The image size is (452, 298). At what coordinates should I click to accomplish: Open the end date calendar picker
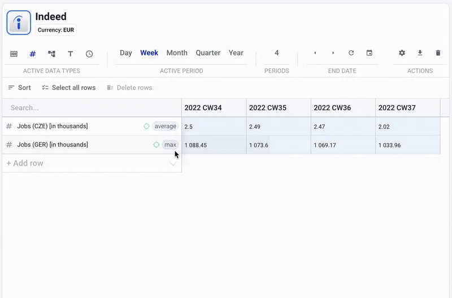pos(370,53)
